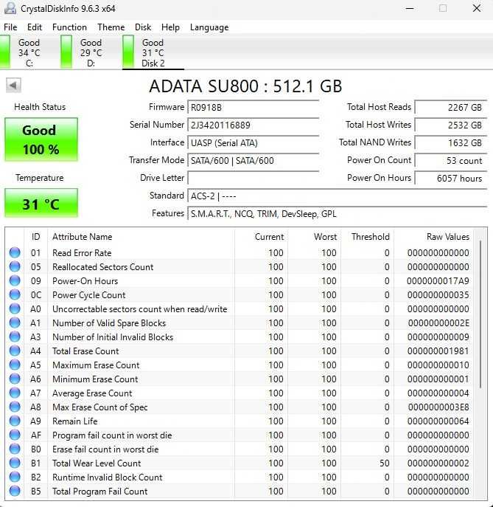Click status orb for Maximum Erase Count
493x507 pixels.
pos(15,365)
